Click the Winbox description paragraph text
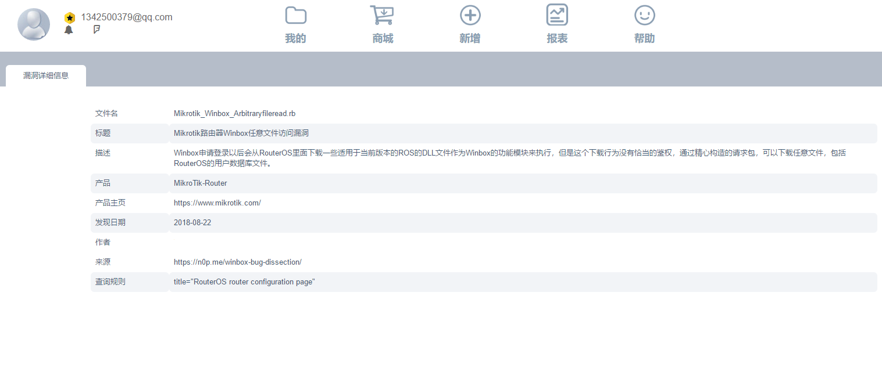The height and width of the screenshot is (368, 882). tap(510, 158)
